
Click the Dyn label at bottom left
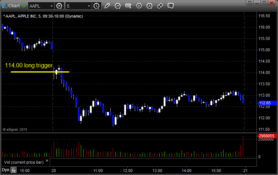5,170
